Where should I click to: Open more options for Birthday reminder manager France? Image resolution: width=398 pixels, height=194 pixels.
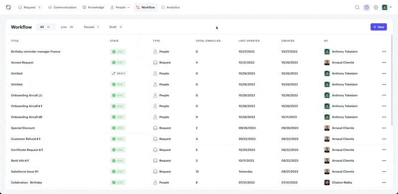click(x=384, y=52)
